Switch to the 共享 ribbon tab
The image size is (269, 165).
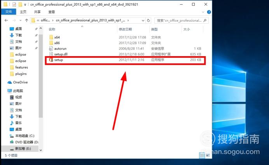click(37, 12)
